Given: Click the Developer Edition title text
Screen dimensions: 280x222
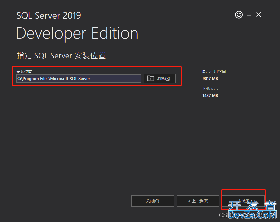Looking at the screenshot, I should tap(77, 34).
